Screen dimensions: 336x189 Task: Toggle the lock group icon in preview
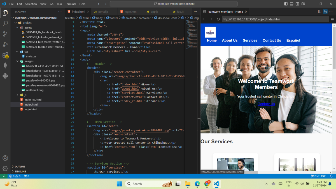point(325,11)
